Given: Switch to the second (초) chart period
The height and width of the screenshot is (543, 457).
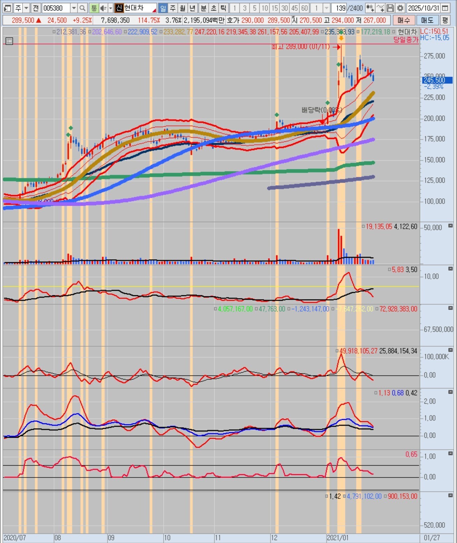Looking at the screenshot, I should [x=213, y=8].
